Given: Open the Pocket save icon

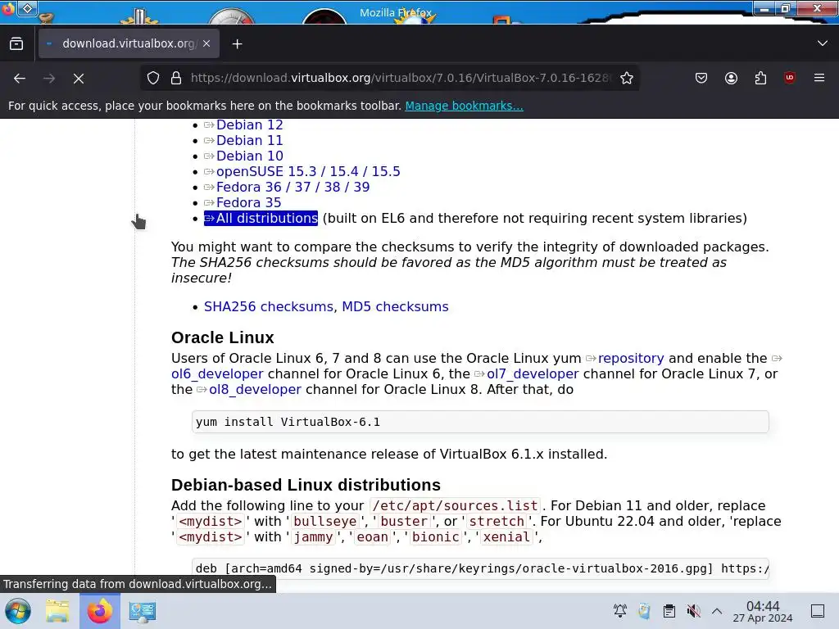Looking at the screenshot, I should coord(701,78).
